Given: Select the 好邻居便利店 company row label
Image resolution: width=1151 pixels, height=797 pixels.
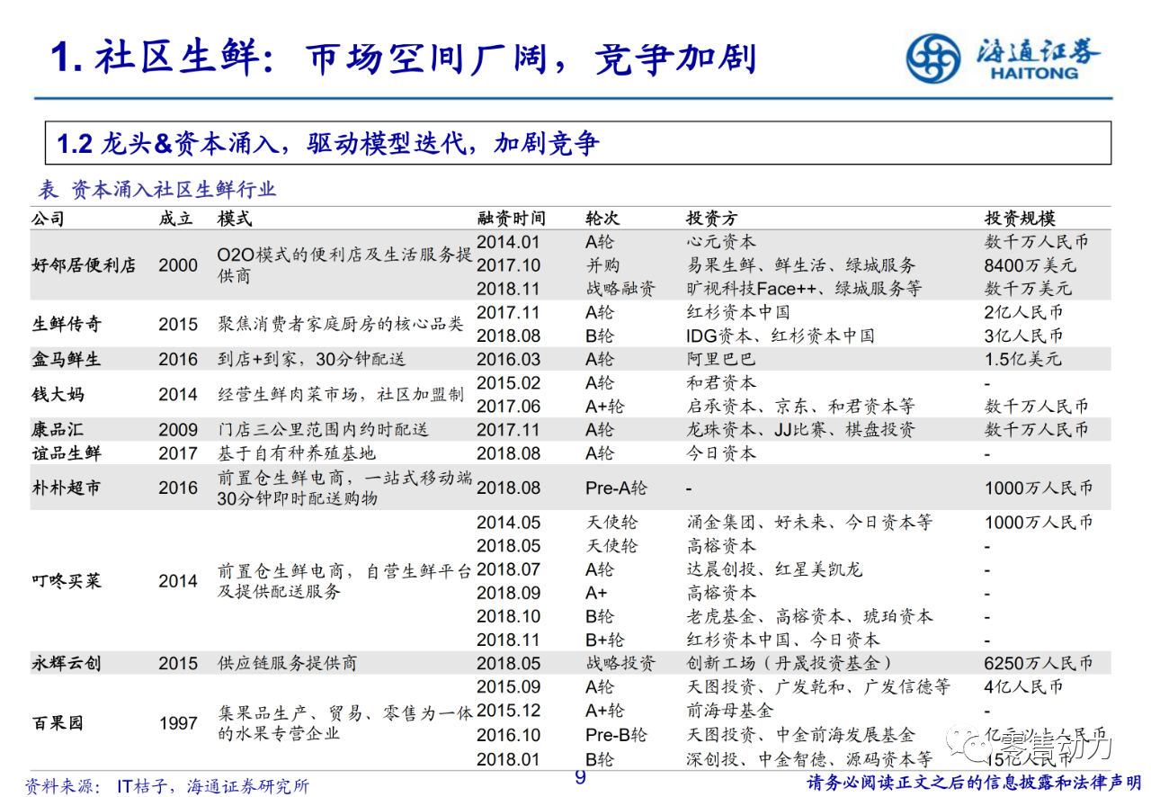Looking at the screenshot, I should point(84,265).
